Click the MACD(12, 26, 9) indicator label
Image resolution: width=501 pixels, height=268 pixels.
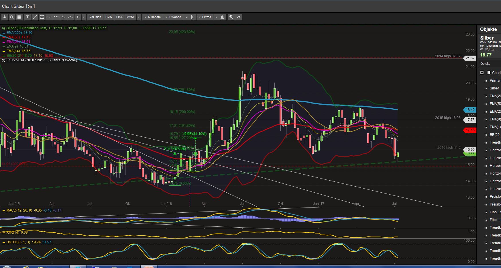click(19, 210)
